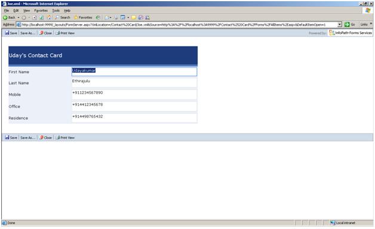The image size is (375, 229).
Task: Click the Back navigation button
Action: 9,17
